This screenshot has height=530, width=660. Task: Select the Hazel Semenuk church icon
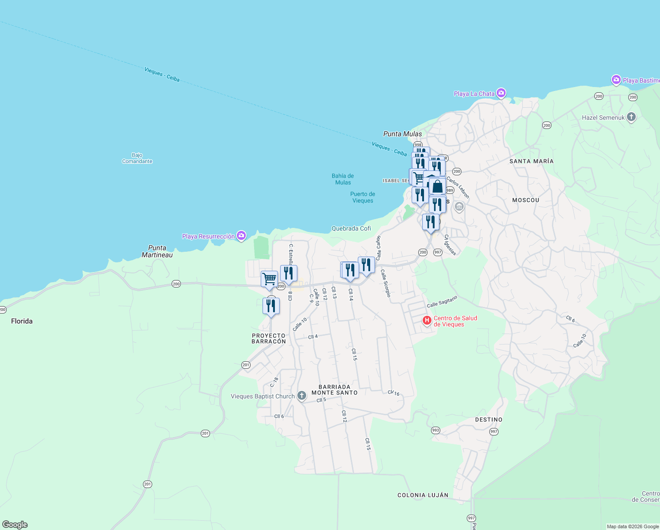(x=631, y=117)
